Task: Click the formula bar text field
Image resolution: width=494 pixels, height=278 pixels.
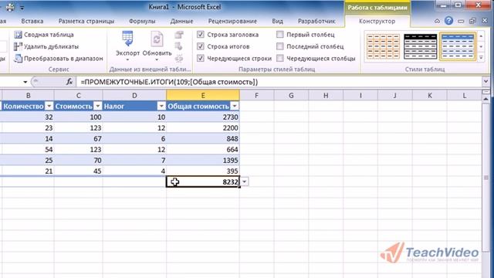Action: click(x=279, y=82)
